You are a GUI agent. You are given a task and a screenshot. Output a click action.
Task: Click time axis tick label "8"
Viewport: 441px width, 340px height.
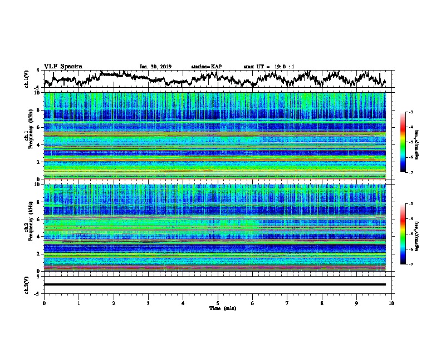(x=322, y=303)
